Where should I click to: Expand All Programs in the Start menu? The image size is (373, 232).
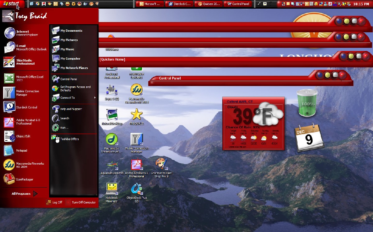(25, 194)
